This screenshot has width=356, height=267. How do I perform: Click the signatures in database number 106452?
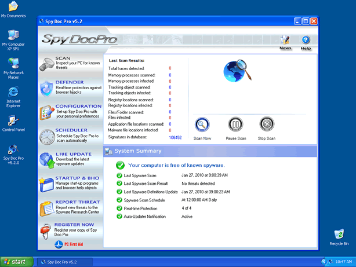175,137
